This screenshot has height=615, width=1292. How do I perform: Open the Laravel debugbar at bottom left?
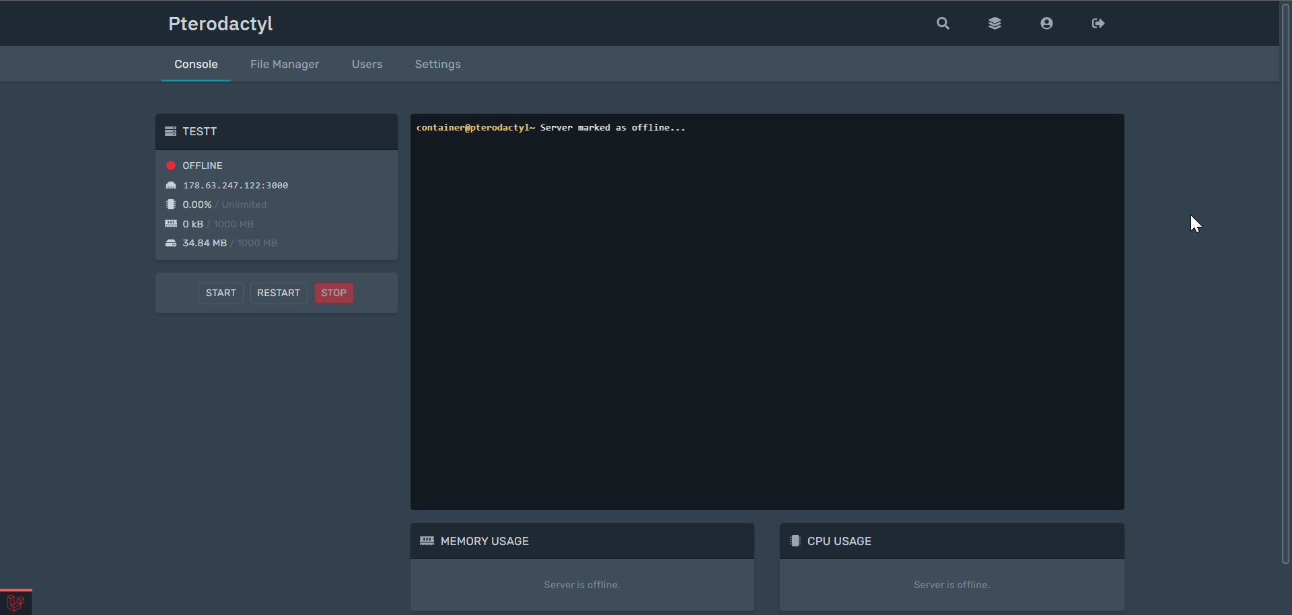[14, 602]
